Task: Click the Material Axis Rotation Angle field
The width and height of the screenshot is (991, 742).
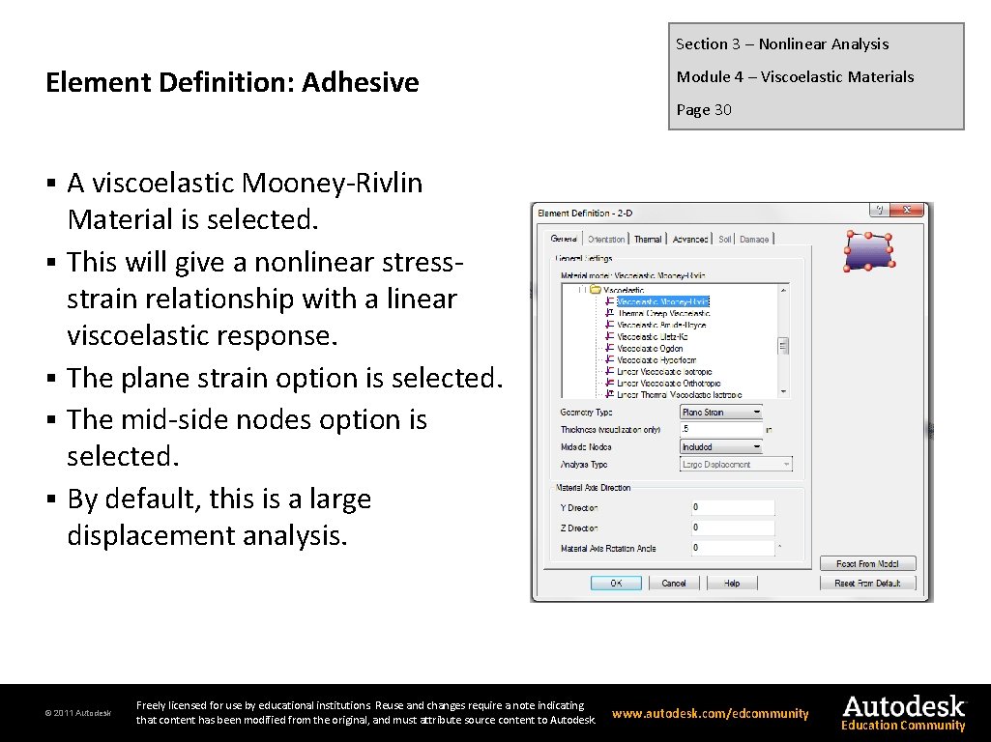Action: (x=733, y=548)
